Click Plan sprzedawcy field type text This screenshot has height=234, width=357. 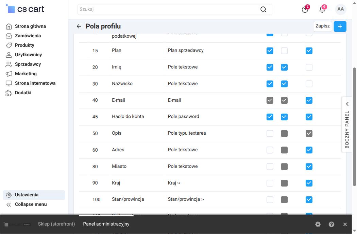point(186,51)
